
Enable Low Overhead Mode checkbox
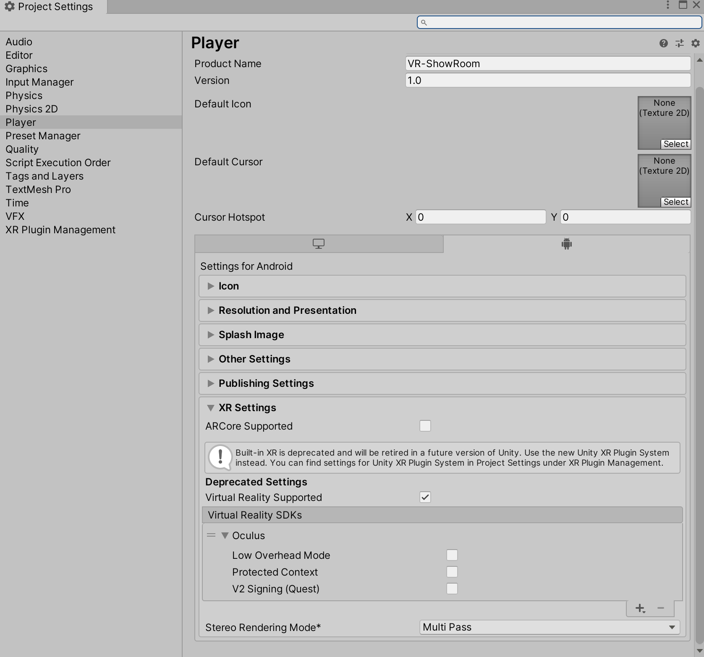pyautogui.click(x=452, y=555)
